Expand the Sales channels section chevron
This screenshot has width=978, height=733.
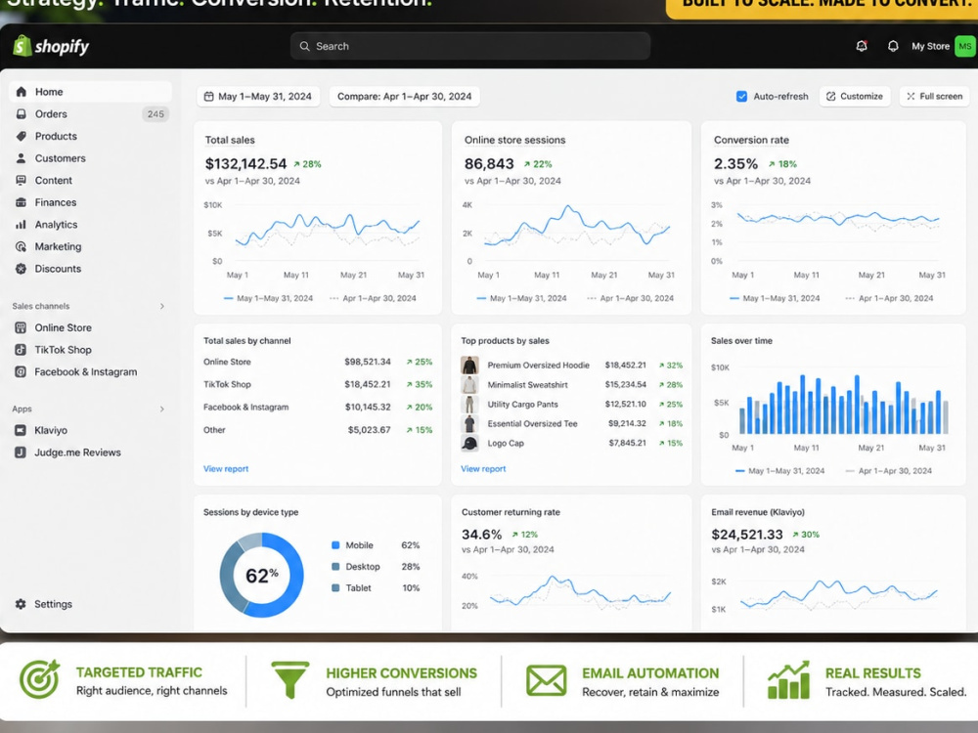(162, 306)
